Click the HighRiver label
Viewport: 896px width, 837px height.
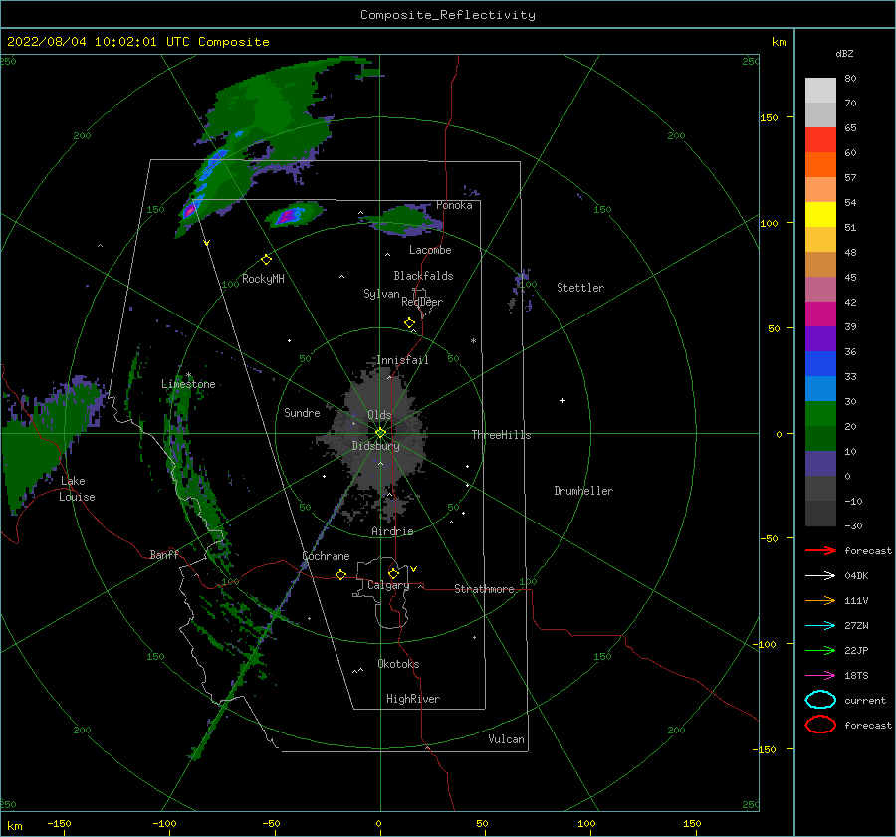[413, 699]
